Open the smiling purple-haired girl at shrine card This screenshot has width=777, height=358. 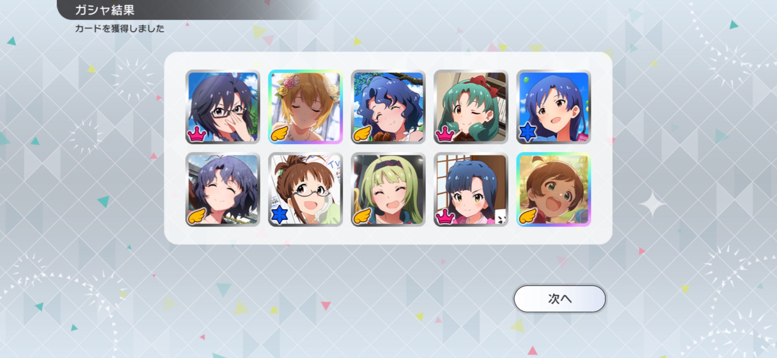[223, 189]
